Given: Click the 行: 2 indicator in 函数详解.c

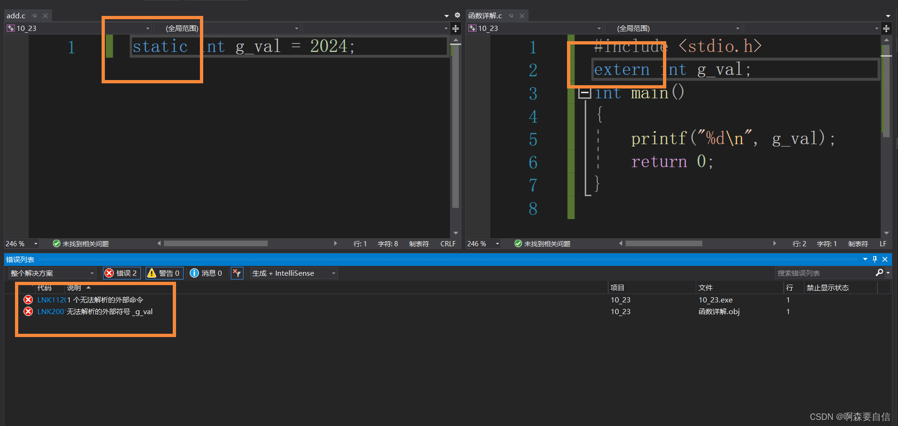Looking at the screenshot, I should point(799,244).
